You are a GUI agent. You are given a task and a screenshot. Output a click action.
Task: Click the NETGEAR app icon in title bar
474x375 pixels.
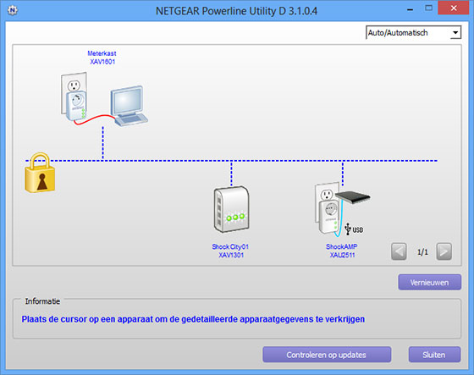click(x=13, y=11)
